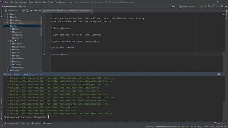Image resolution: width=228 pixels, height=128 pixels.
Task: Open Project panel options gear icon
Action: (x=36, y=11)
